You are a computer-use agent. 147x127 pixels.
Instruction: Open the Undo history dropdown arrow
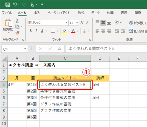pos(19,4)
